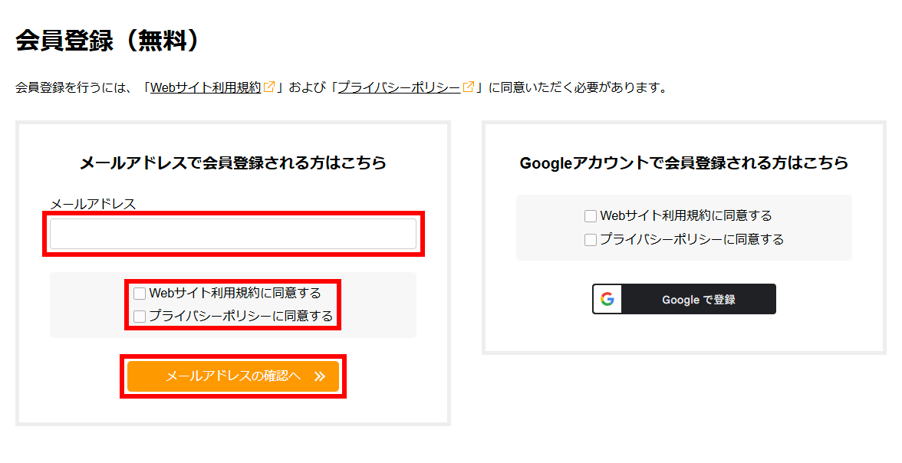
Task: Enable プライバシーポリシーに同意する in the email section
Action: tap(139, 316)
